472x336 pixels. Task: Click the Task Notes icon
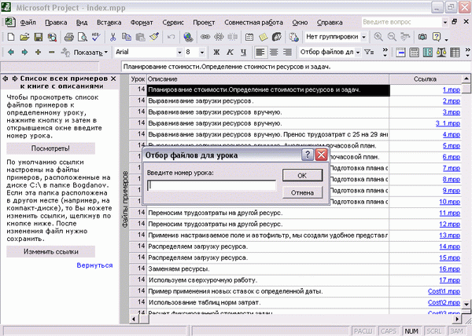pos(263,37)
